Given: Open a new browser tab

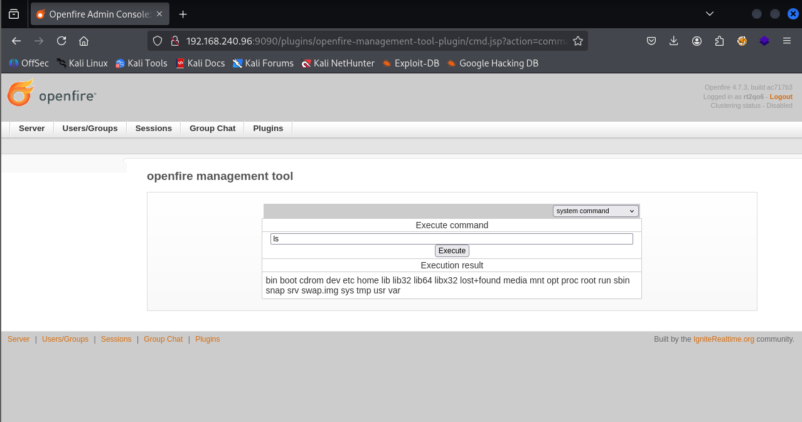Looking at the screenshot, I should pyautogui.click(x=183, y=14).
